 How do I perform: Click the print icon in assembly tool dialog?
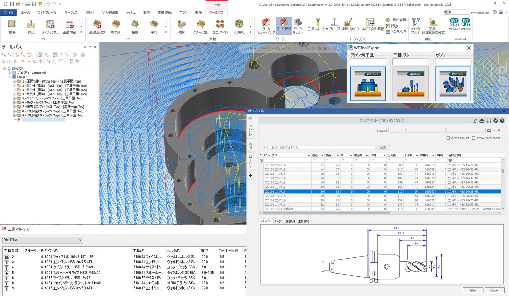pos(482,121)
